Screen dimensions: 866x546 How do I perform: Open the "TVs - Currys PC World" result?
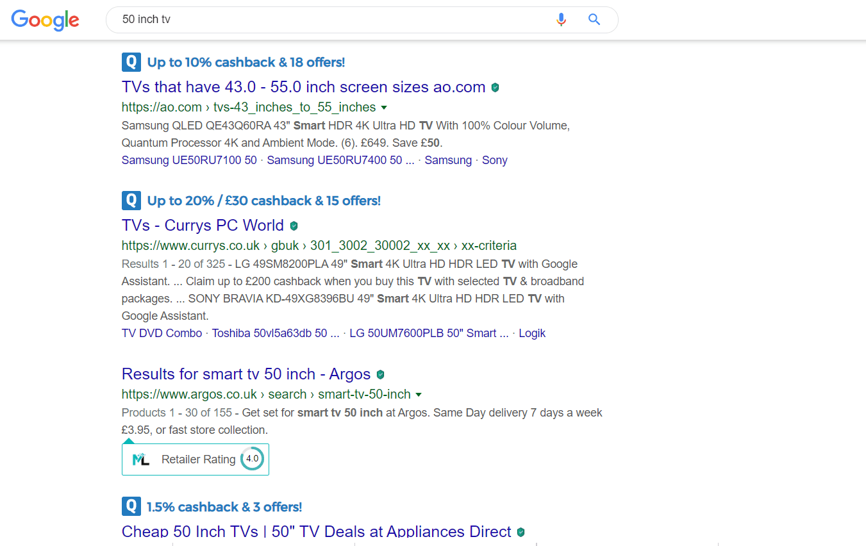tap(203, 226)
